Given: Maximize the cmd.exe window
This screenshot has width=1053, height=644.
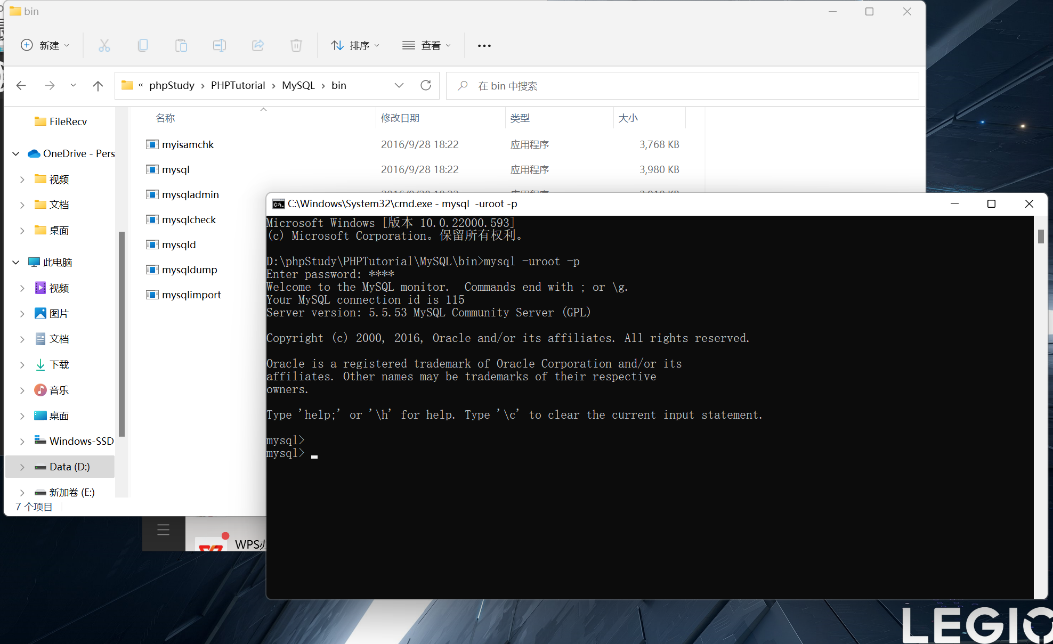Looking at the screenshot, I should 992,204.
